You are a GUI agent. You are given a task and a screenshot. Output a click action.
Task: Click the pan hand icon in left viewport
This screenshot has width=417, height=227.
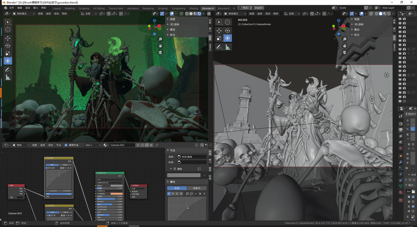coord(161,46)
